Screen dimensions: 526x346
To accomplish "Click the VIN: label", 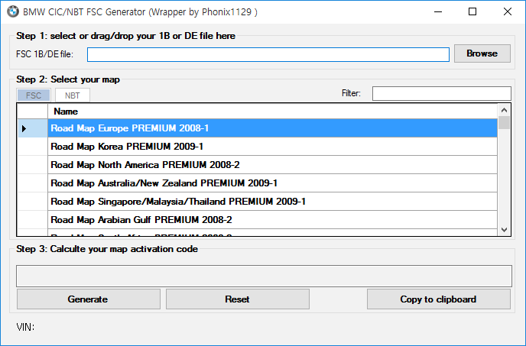I will pyautogui.click(x=25, y=327).
